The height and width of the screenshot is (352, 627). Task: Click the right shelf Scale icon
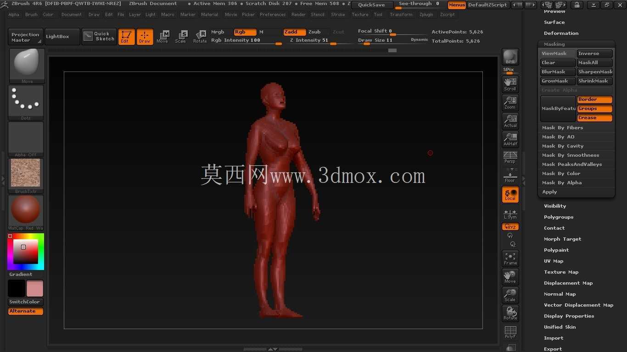pyautogui.click(x=510, y=295)
